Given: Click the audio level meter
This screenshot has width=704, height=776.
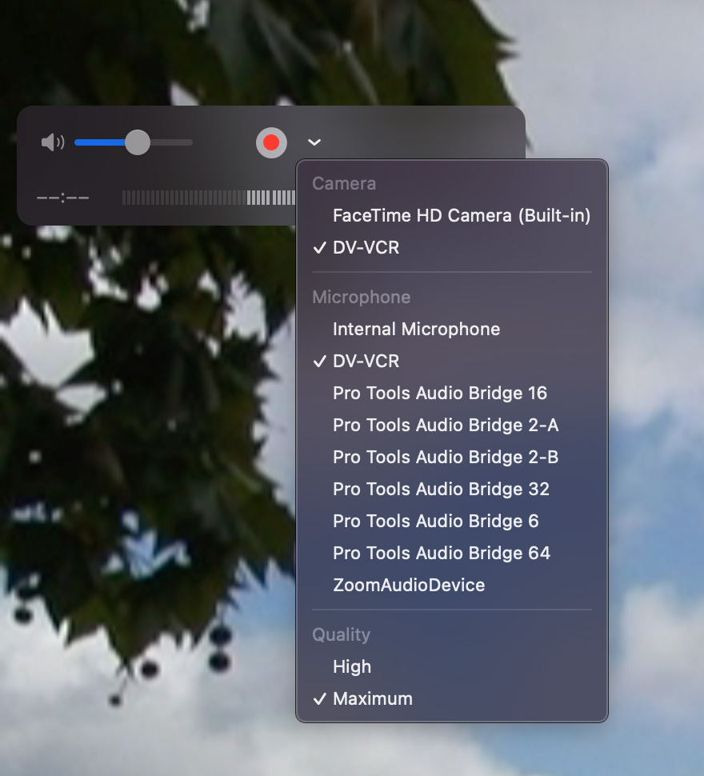Looking at the screenshot, I should click(208, 197).
